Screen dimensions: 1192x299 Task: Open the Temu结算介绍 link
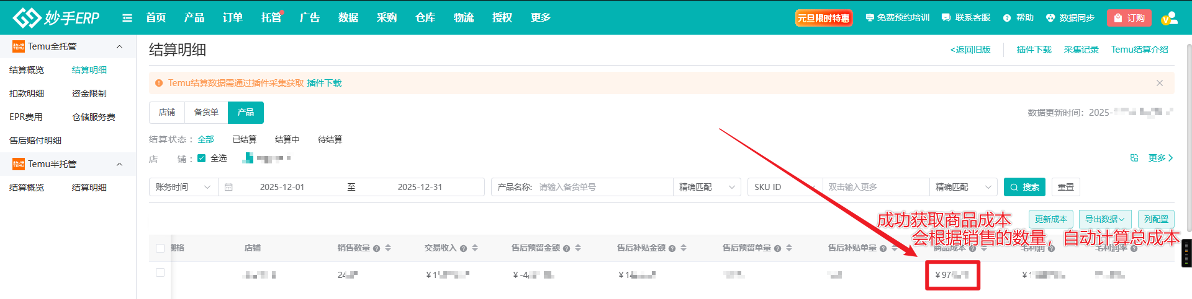(x=1140, y=50)
